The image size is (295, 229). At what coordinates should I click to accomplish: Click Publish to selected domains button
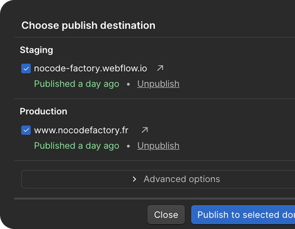click(243, 215)
